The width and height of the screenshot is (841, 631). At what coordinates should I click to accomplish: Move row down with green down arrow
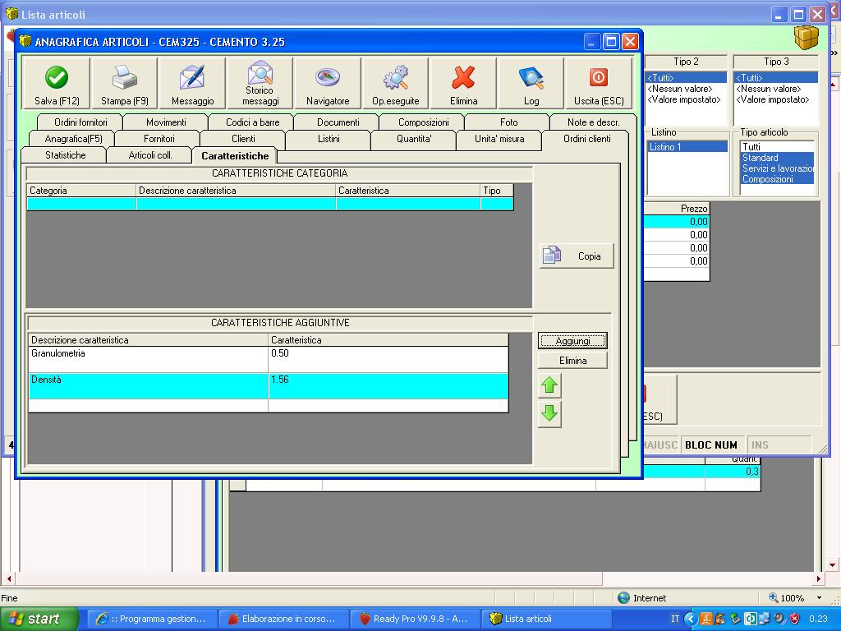(549, 414)
